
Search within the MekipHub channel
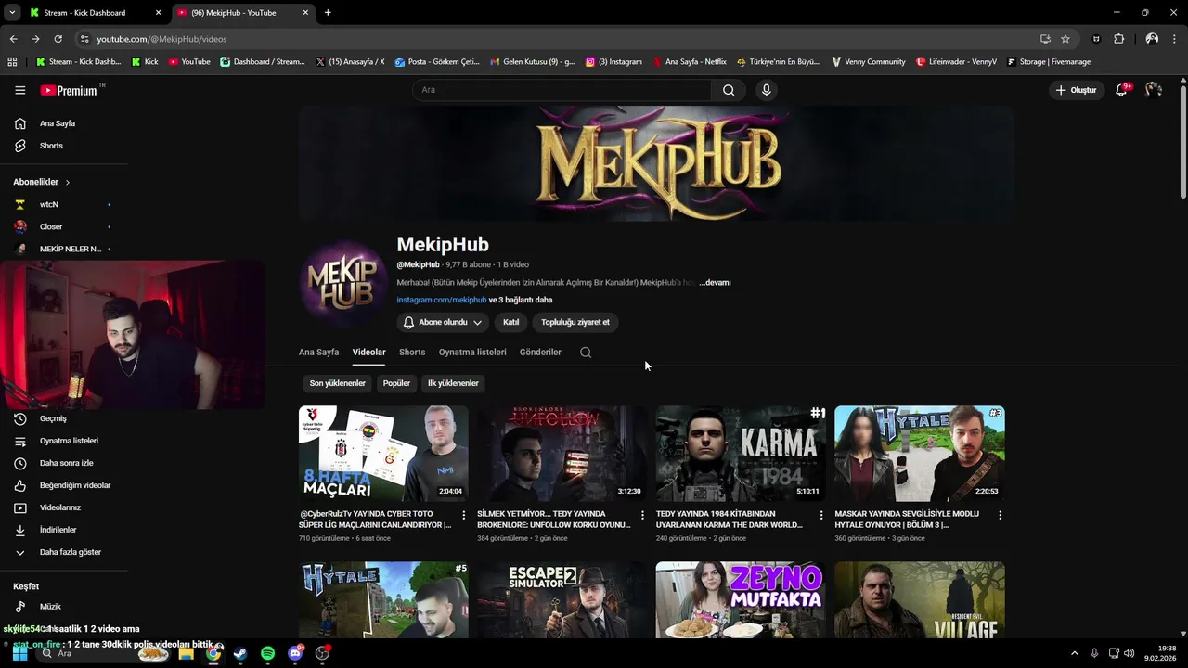click(x=585, y=353)
